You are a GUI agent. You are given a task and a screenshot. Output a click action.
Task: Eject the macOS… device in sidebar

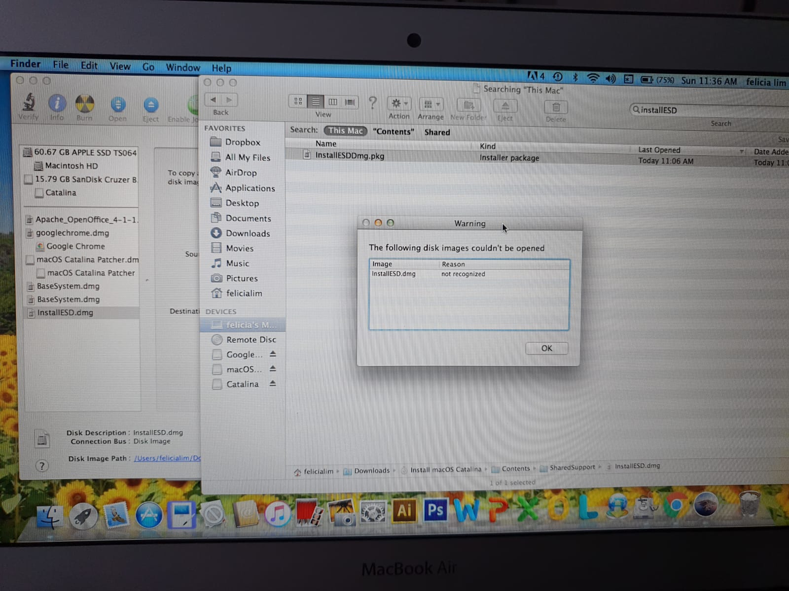tap(273, 369)
